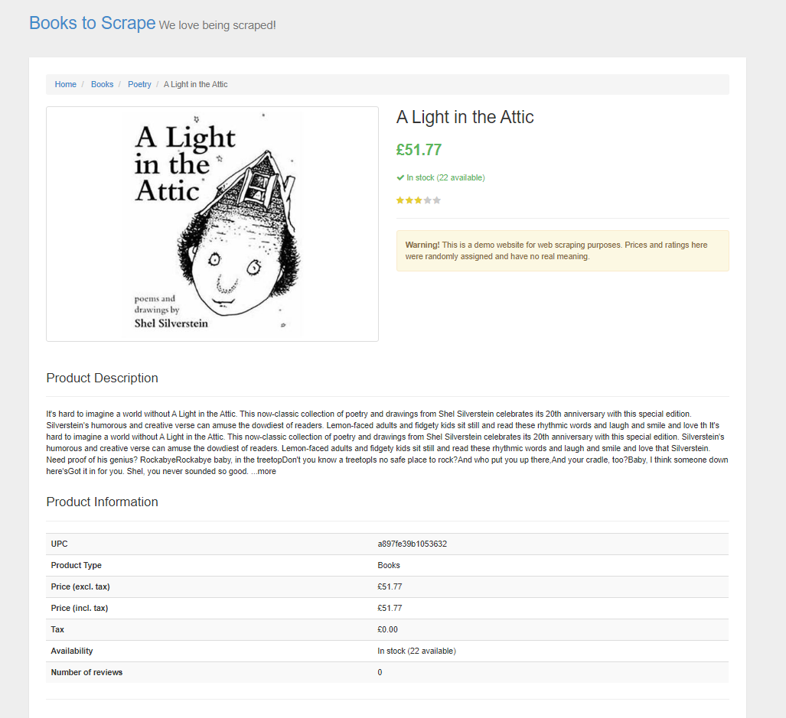Go to Home in the breadcrumb
The height and width of the screenshot is (718, 786).
(x=66, y=84)
